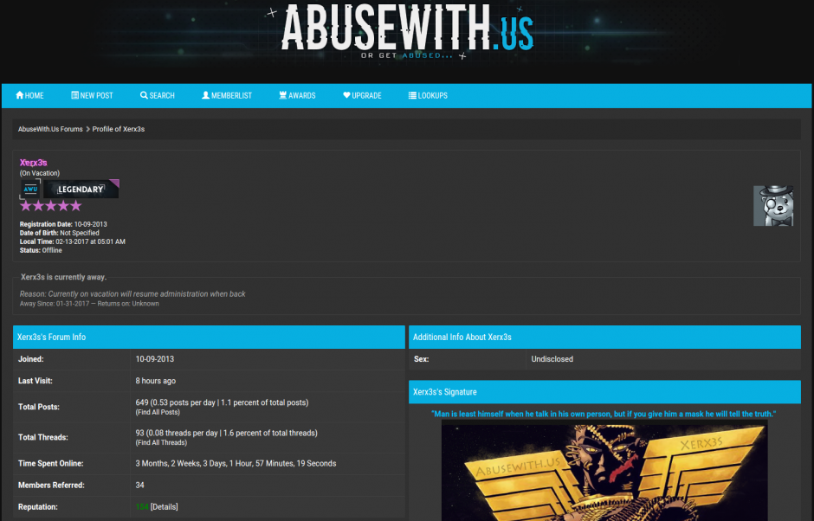Viewport: 814px width, 521px height.
Task: Navigate to AbuseWith.Us Forums breadcrumb
Action: (x=50, y=128)
